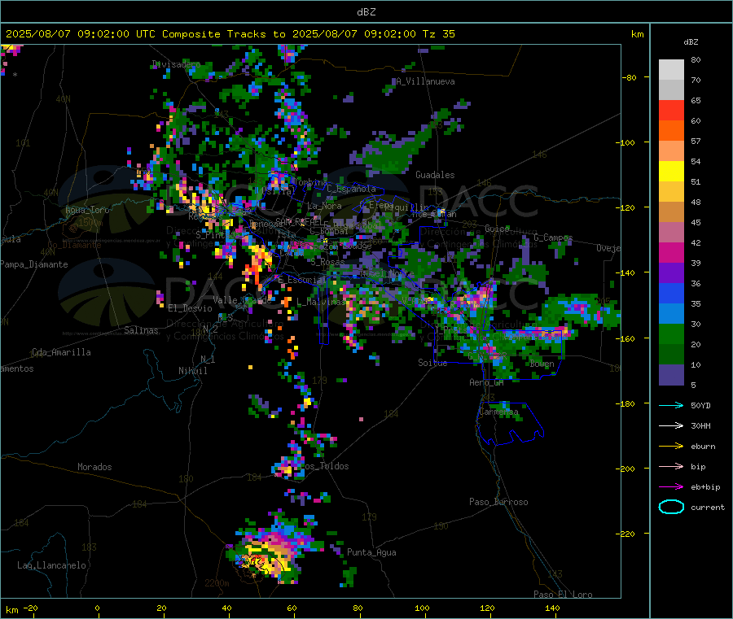
Task: Click the Guadales place label
Action: 435,175
